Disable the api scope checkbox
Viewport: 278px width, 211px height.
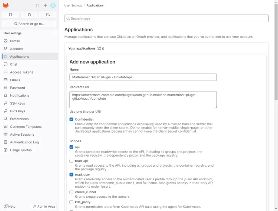(x=72, y=147)
